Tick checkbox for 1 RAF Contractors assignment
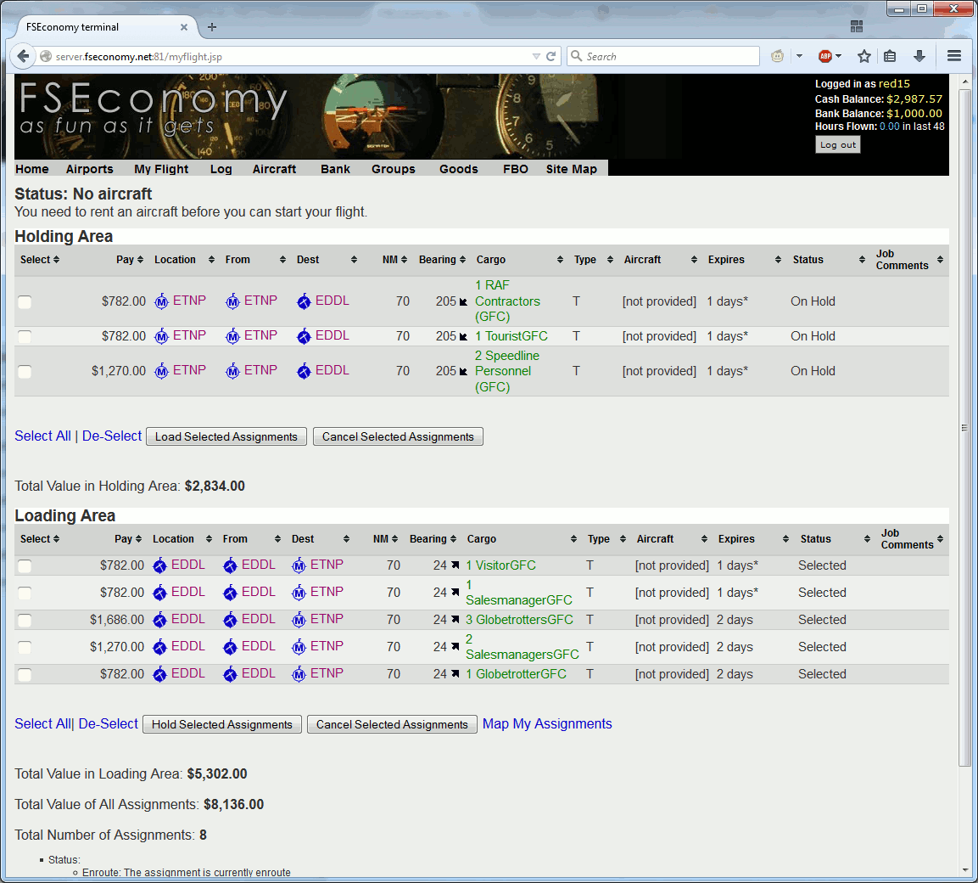 pyautogui.click(x=25, y=302)
